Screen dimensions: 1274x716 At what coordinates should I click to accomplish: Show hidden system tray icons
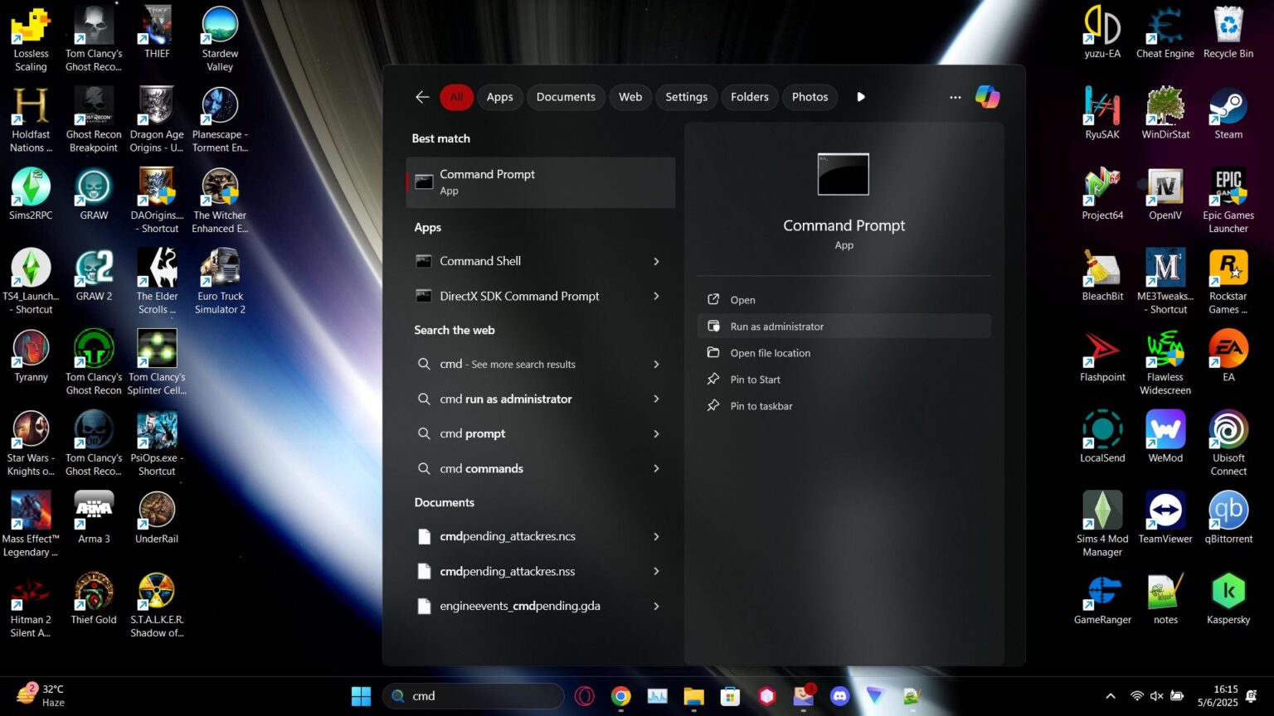(1111, 696)
